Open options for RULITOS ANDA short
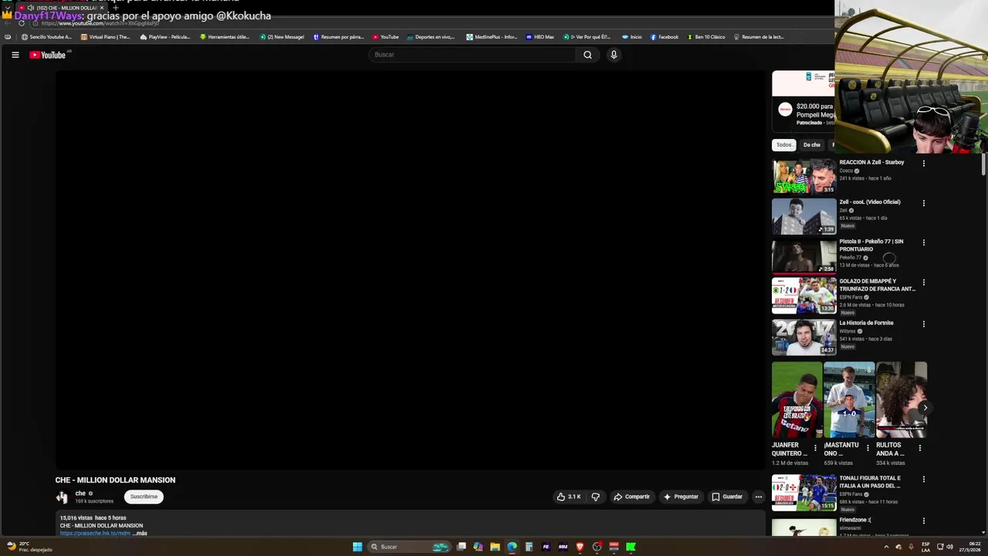Viewport: 988px width, 556px height. pyautogui.click(x=919, y=448)
